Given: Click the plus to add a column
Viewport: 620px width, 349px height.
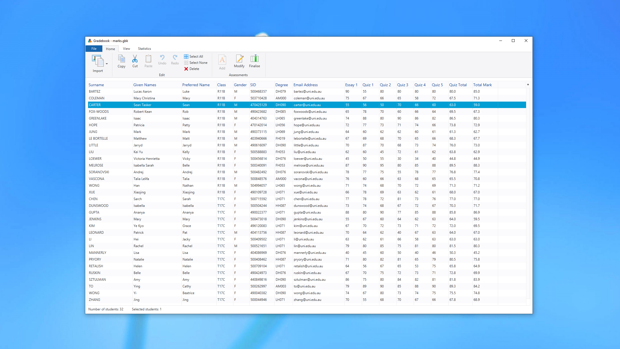Looking at the screenshot, I should click(x=528, y=84).
